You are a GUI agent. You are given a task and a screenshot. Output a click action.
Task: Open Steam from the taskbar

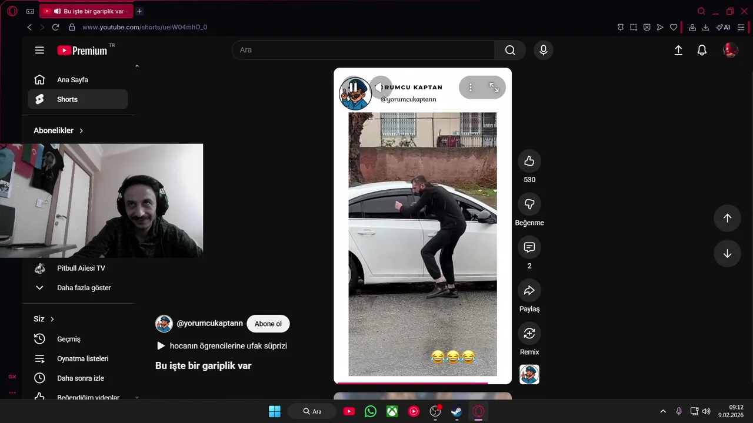[457, 411]
